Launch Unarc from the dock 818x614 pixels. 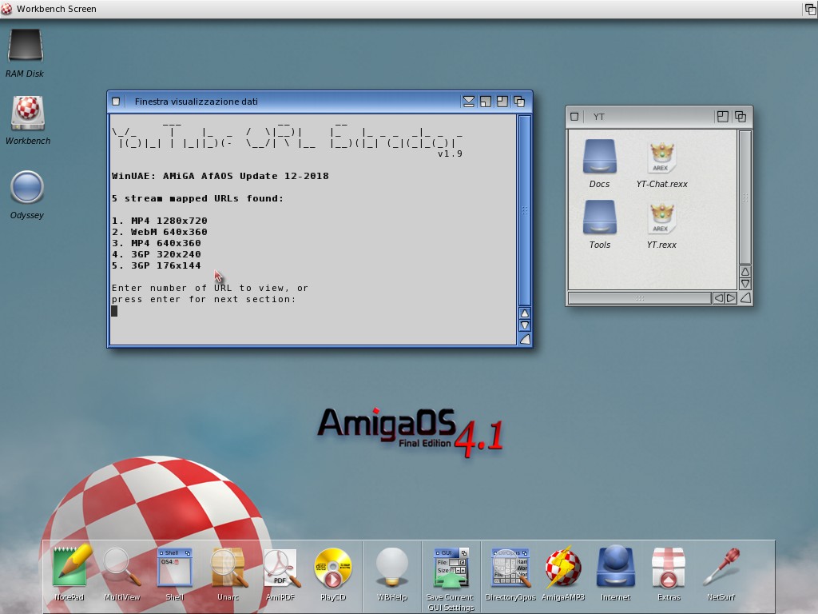point(228,568)
